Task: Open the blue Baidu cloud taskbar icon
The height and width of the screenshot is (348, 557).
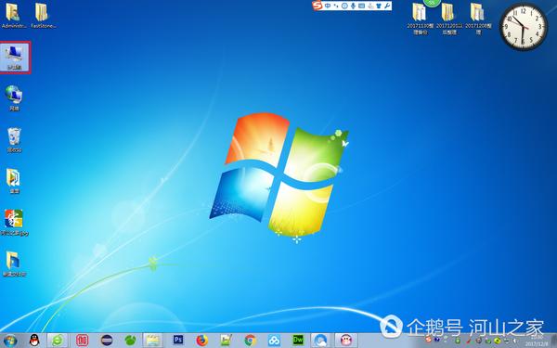Action: click(274, 341)
